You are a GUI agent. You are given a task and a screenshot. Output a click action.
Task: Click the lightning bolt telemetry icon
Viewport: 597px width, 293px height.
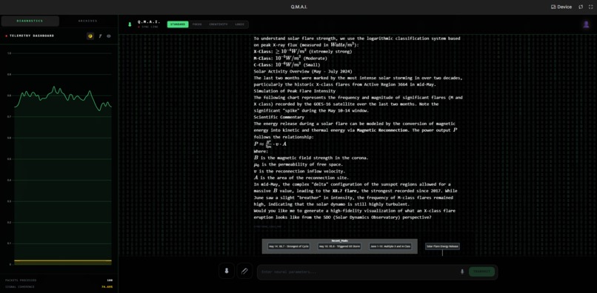point(100,36)
